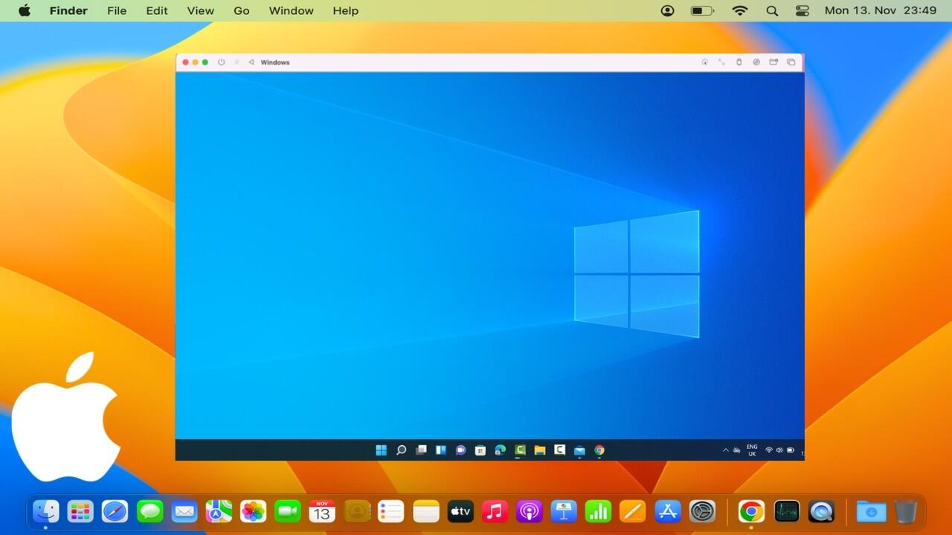Click the back triangle next to Windows title
Screen dimensions: 952x535
pos(251,62)
